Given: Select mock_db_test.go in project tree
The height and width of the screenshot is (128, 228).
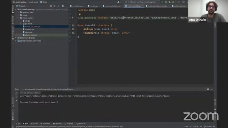Looking at the screenshot, I should click(32, 27).
